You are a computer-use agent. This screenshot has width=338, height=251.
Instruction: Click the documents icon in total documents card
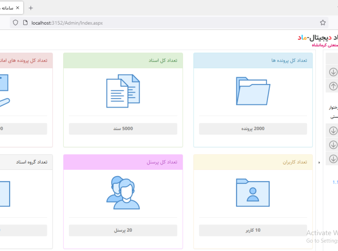click(123, 91)
